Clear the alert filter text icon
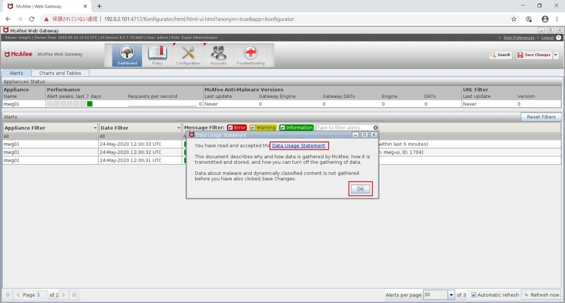 click(375, 128)
